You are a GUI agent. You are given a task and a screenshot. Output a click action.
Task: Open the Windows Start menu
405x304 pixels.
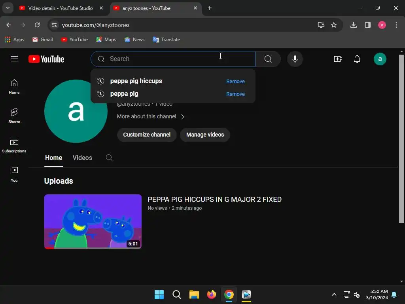pos(159,294)
